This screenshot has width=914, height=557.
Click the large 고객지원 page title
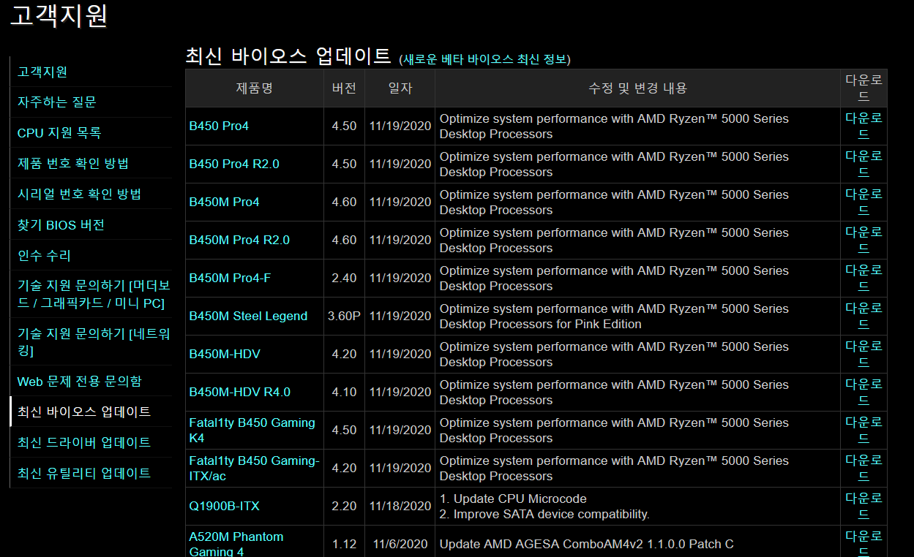[x=59, y=15]
